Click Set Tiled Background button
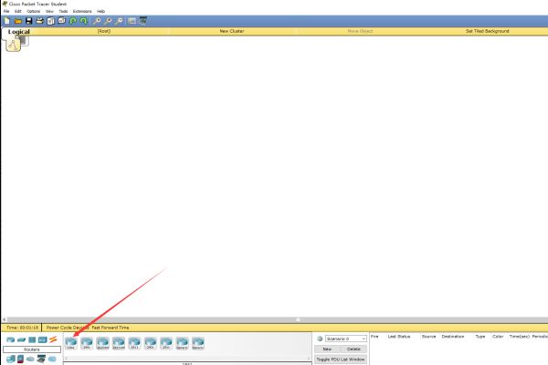This screenshot has height=365, width=548. tap(487, 31)
